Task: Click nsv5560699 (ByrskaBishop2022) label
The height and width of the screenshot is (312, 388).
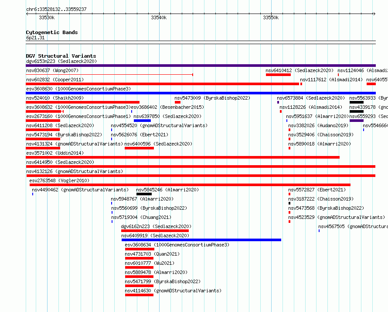Action: pos(149,208)
